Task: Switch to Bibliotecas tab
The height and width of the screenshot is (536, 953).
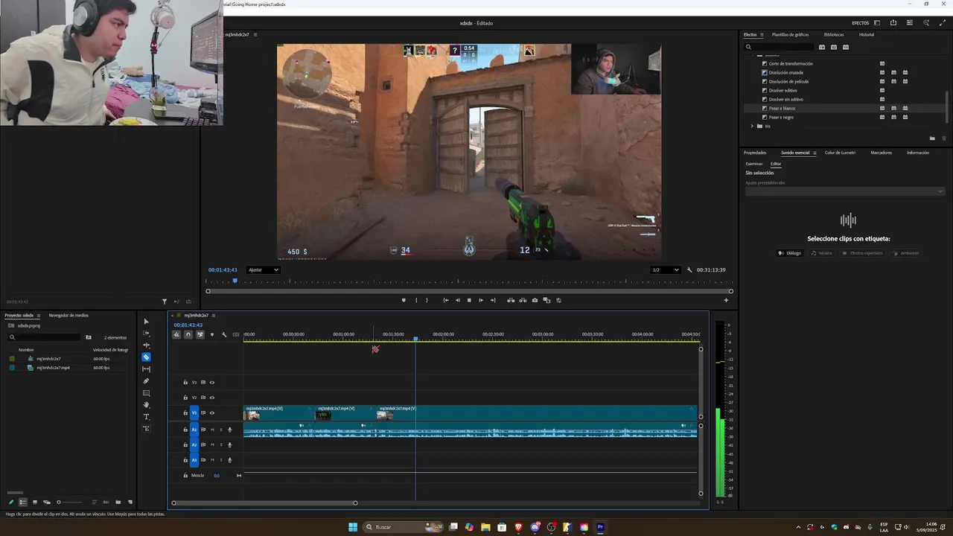Action: point(834,34)
